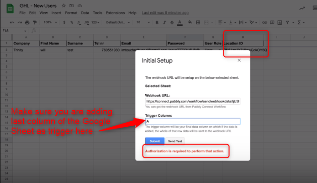This screenshot has width=317, height=183.
Task: Star the GHL - New Users document
Action: tap(63, 5)
